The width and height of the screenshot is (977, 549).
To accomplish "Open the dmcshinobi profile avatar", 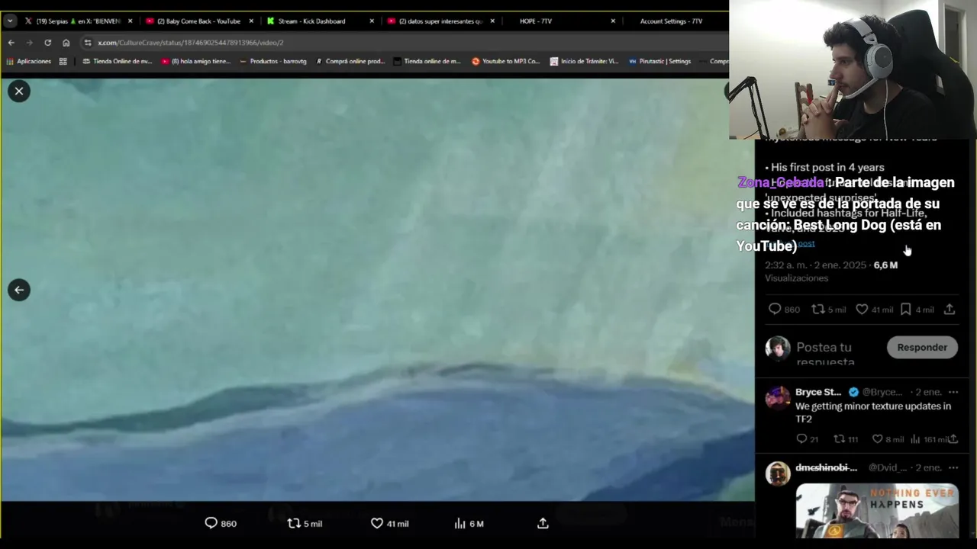I will point(778,474).
